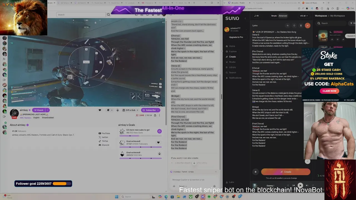Open Studio in the Suno sidebar

[x=231, y=62]
